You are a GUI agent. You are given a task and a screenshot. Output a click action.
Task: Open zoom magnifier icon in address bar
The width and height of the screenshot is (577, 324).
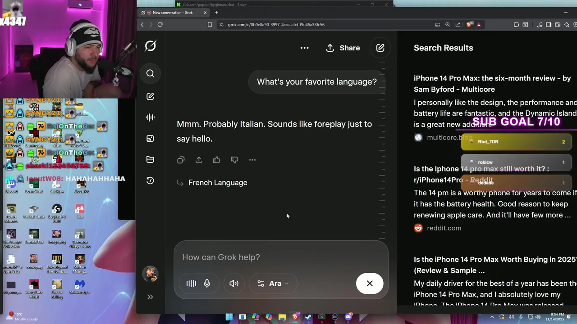pos(448,25)
